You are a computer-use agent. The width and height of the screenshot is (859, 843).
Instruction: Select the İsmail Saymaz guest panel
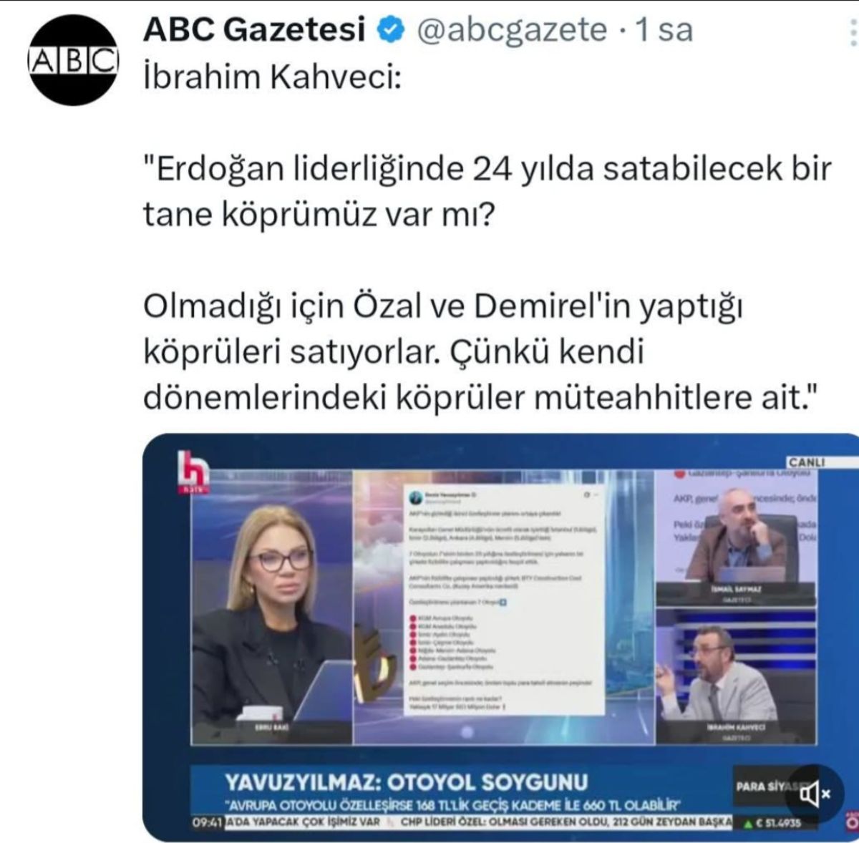(x=737, y=536)
